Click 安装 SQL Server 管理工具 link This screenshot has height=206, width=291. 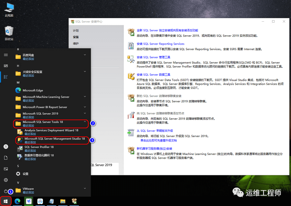coord(153,57)
